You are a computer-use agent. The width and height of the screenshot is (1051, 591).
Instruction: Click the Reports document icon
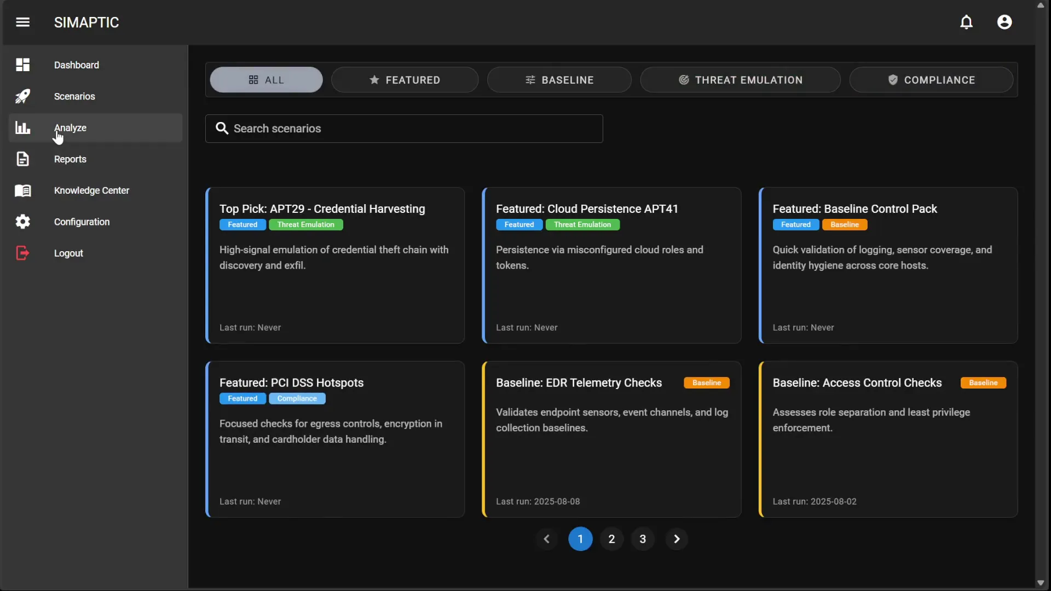tap(22, 159)
